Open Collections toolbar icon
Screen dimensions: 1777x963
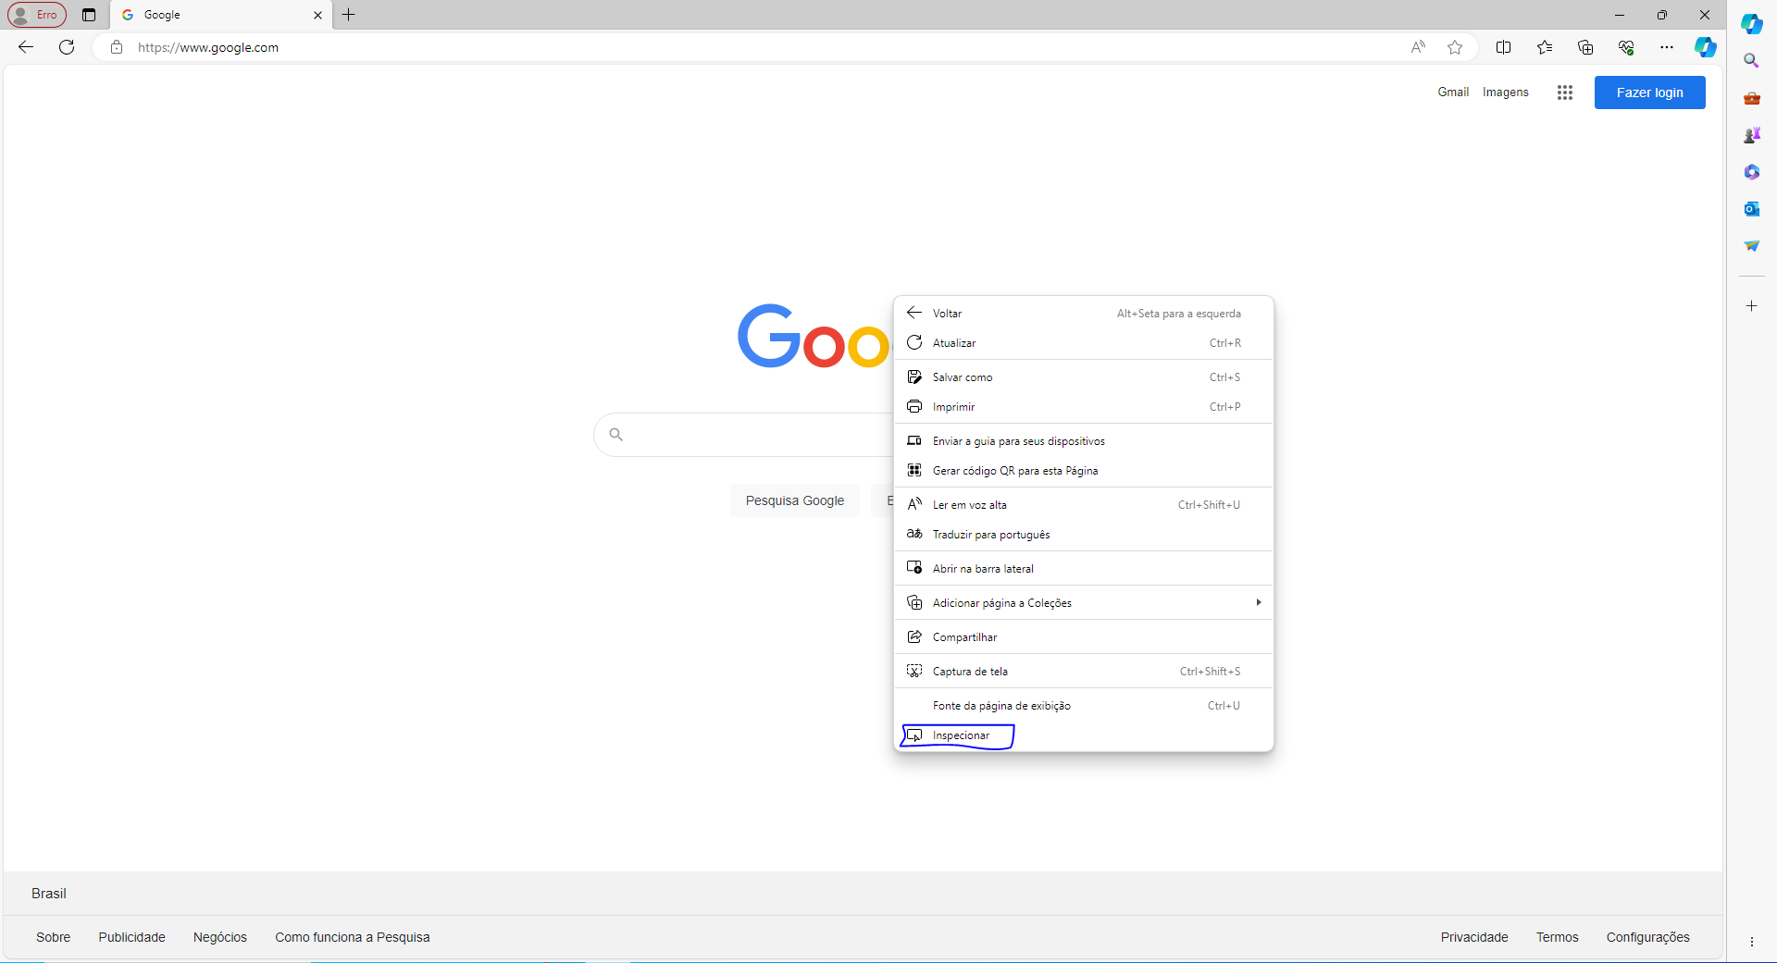point(1585,47)
